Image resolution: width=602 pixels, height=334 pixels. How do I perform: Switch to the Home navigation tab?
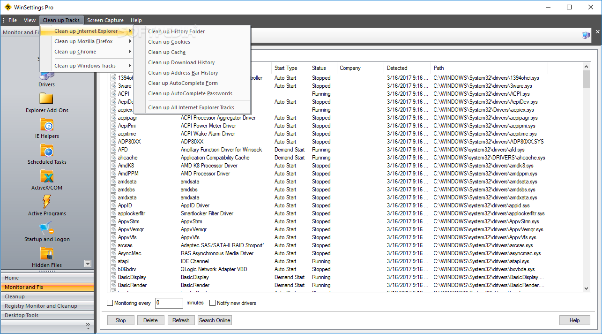click(x=47, y=278)
